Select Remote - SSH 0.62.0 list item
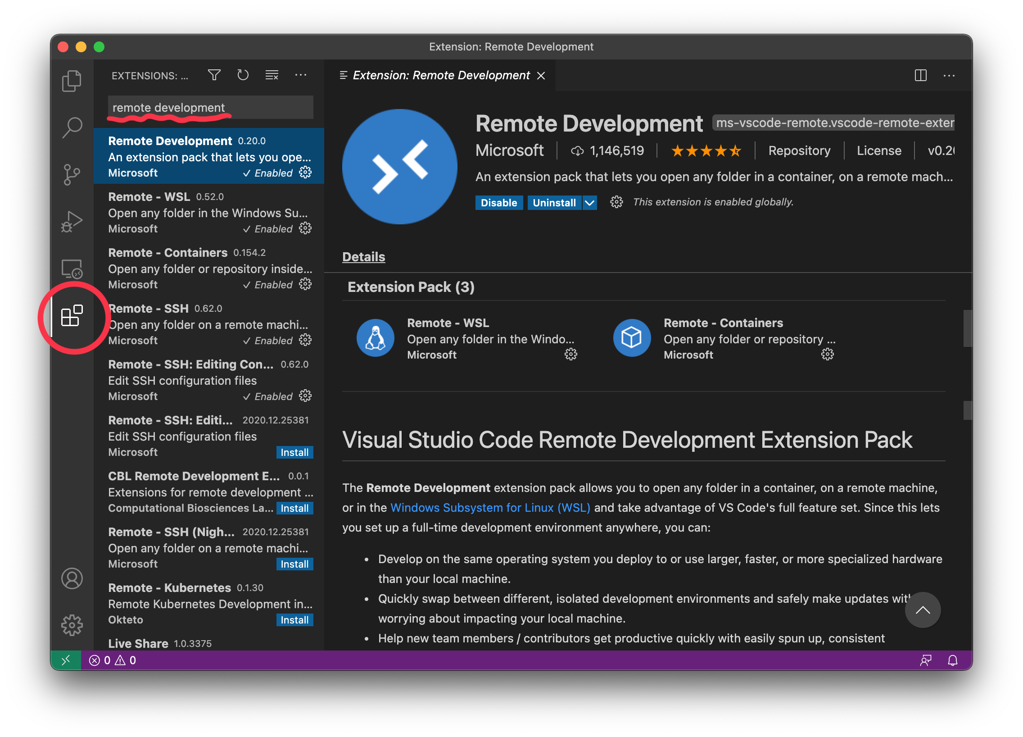 click(x=209, y=324)
